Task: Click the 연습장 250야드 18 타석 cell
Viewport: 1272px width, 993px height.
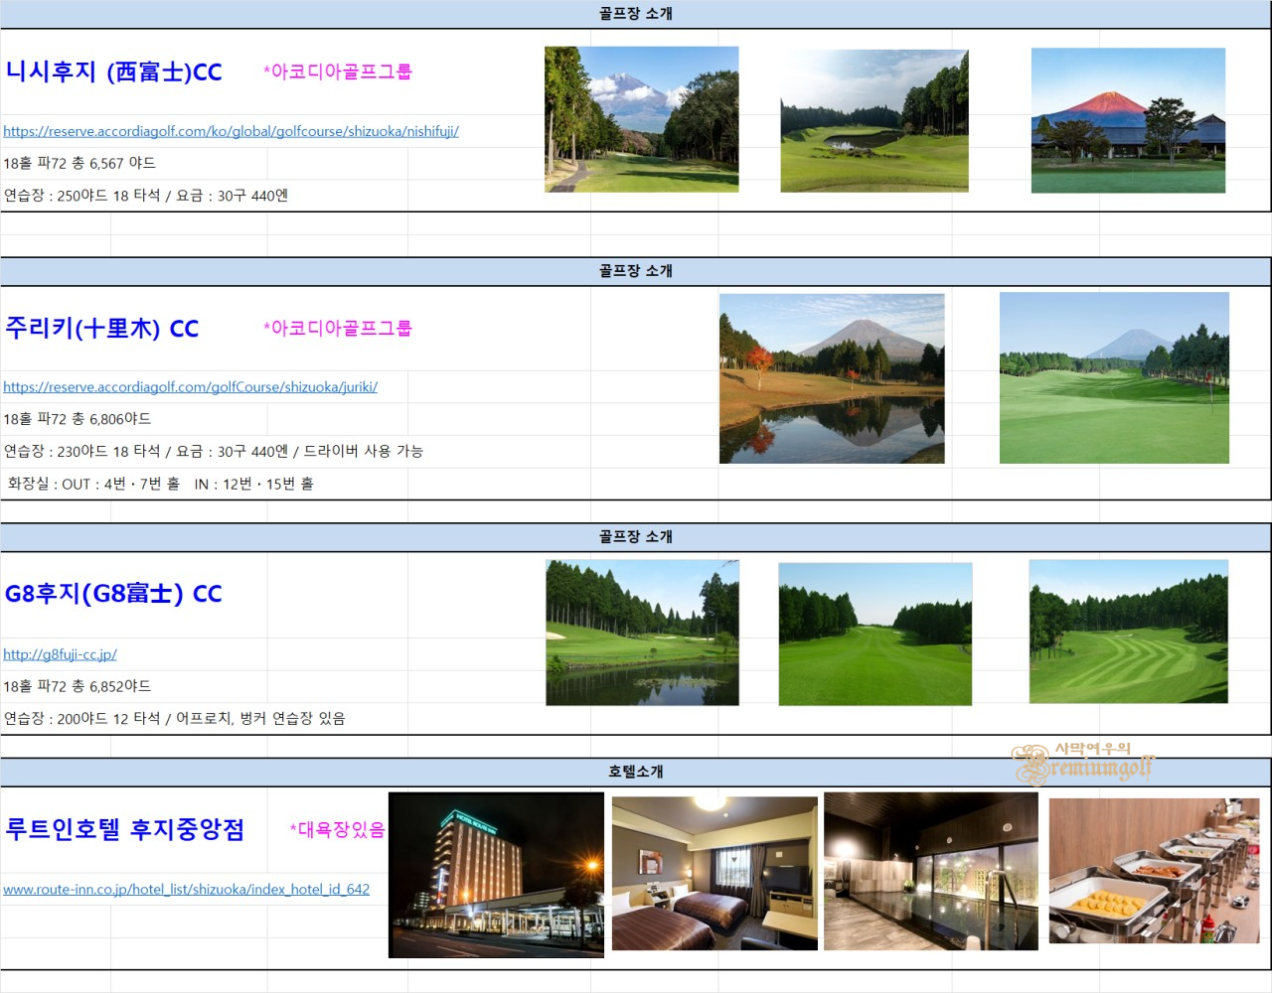Action: [x=146, y=196]
